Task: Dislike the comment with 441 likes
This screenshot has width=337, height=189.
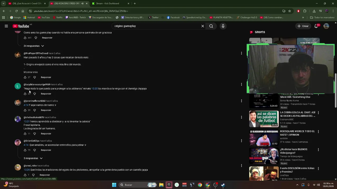Action: click(x=36, y=38)
